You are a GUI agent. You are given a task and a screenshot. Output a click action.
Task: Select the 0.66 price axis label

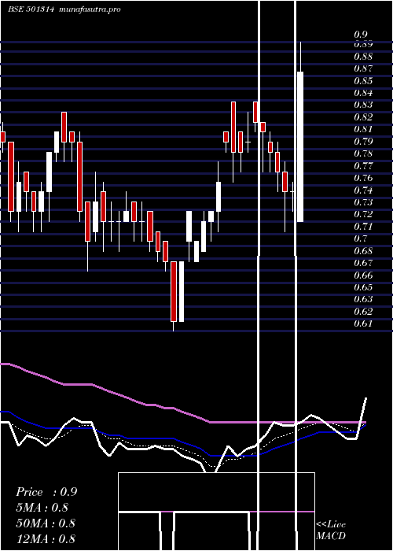(363, 275)
